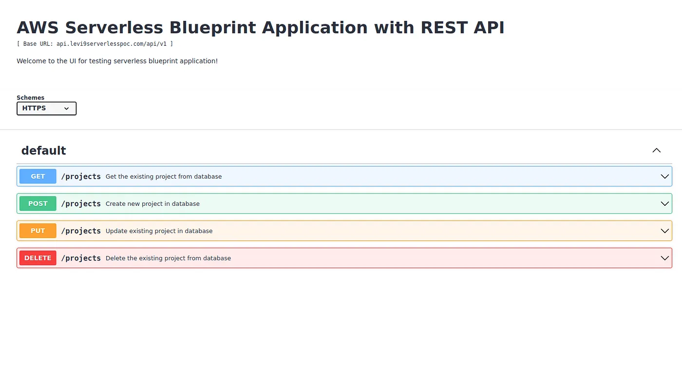The image size is (682, 383).
Task: Click 'Create new project in database' description
Action: point(152,204)
